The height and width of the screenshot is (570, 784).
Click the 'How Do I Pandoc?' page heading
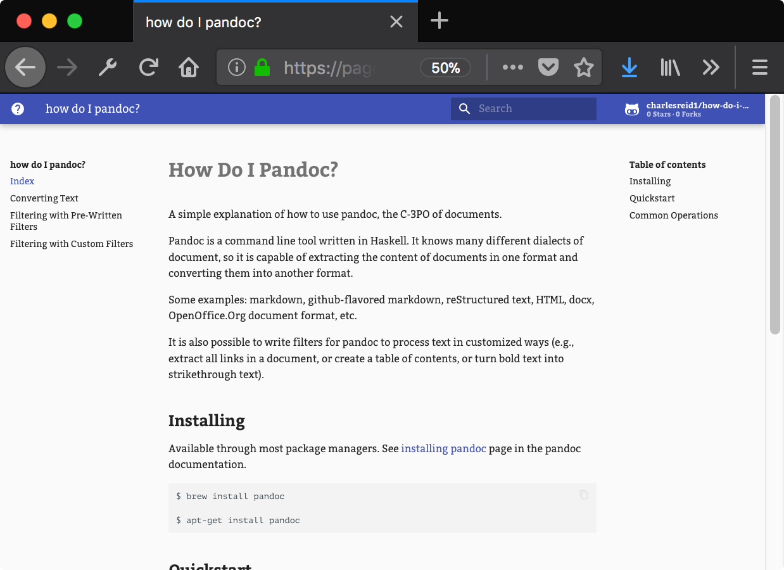(253, 170)
